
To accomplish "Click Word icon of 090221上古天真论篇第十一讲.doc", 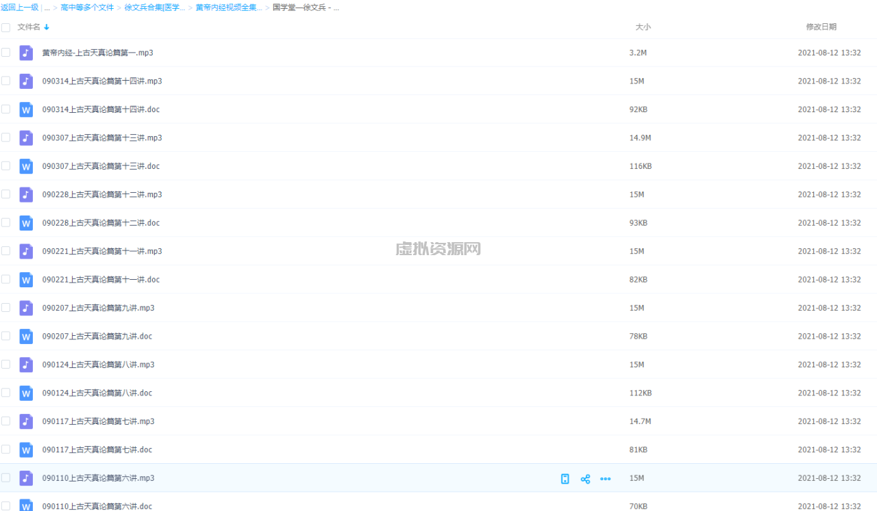I will (x=26, y=280).
